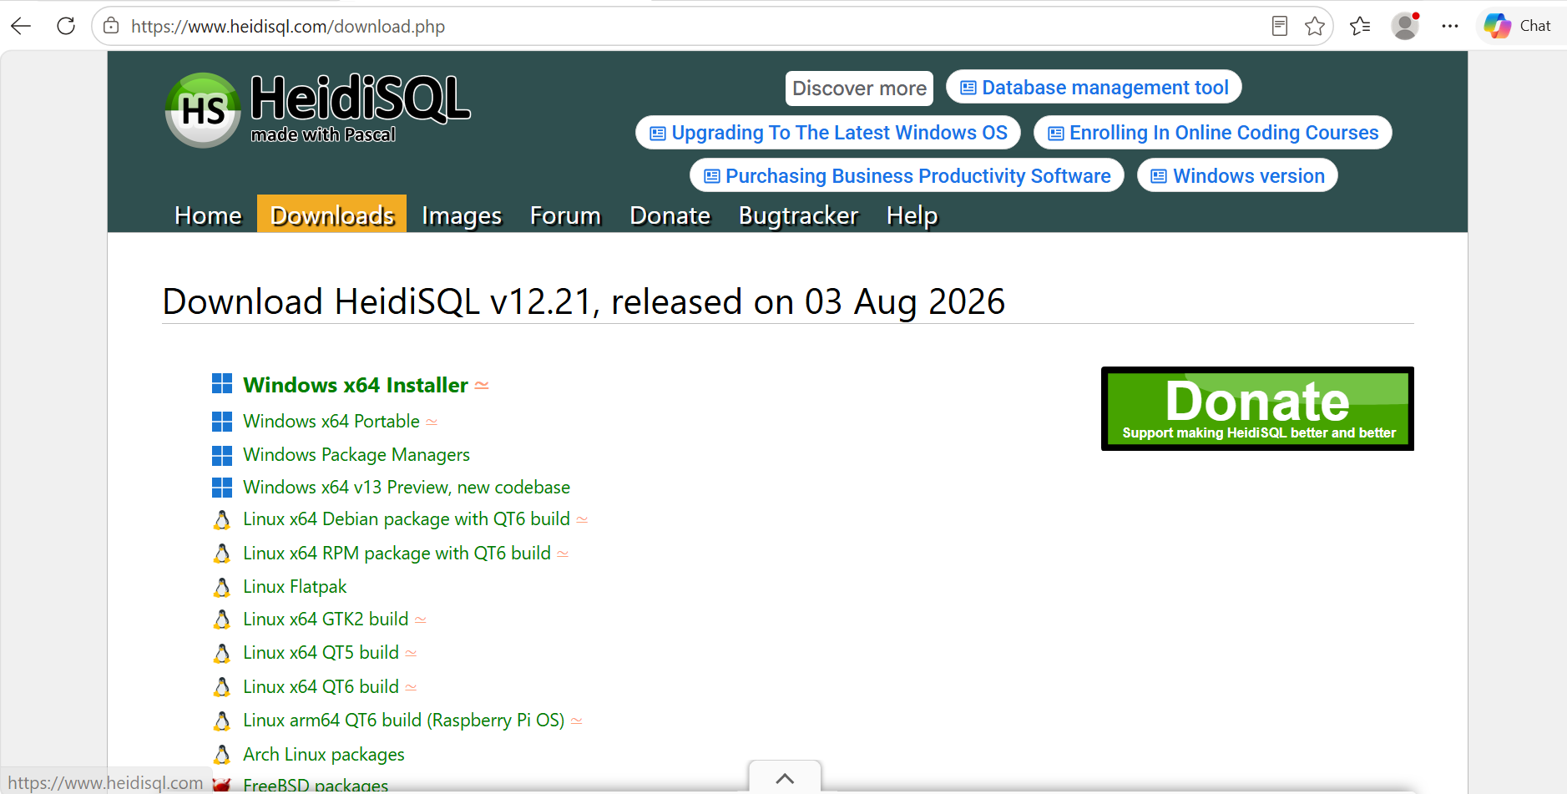Open the Images menu item
Screen dimensions: 1567x794
click(462, 215)
